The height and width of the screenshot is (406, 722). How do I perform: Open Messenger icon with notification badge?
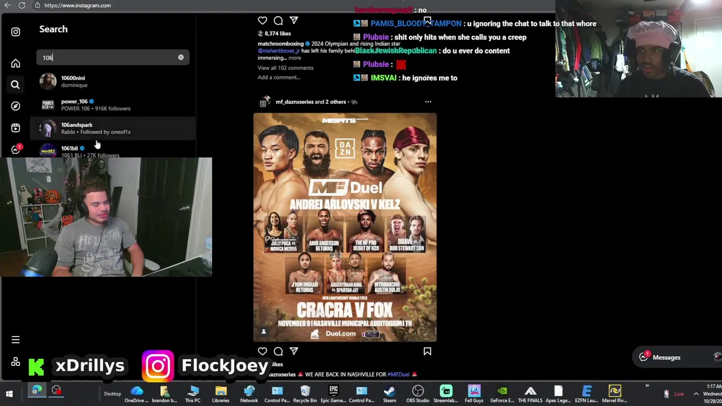click(x=15, y=149)
